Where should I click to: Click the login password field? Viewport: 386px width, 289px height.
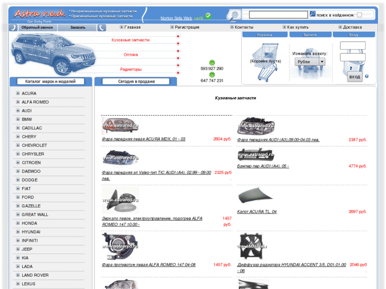[353, 57]
